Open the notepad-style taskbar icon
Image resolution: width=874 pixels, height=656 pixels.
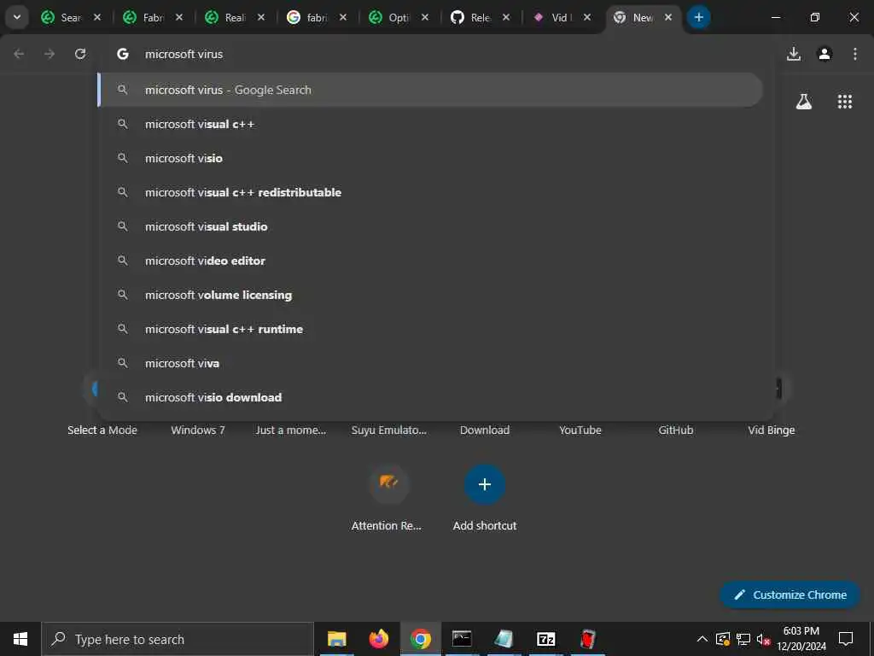point(504,639)
